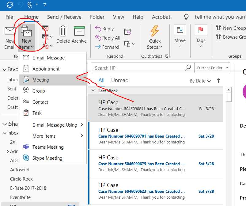This screenshot has width=246, height=206.
Task: Open the Circle Rock folder
Action: [21, 179]
